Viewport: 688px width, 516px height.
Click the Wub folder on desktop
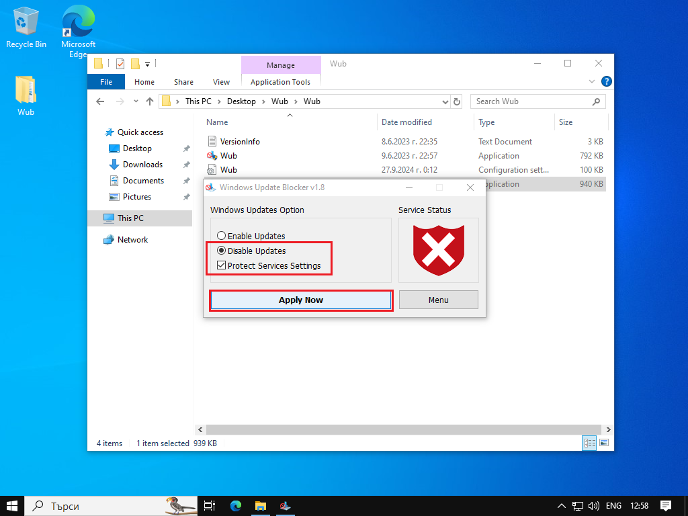coord(26,95)
